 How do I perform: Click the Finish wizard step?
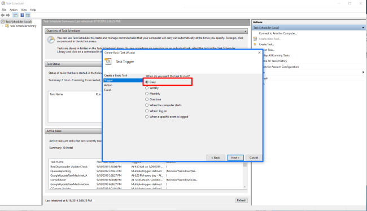point(108,90)
